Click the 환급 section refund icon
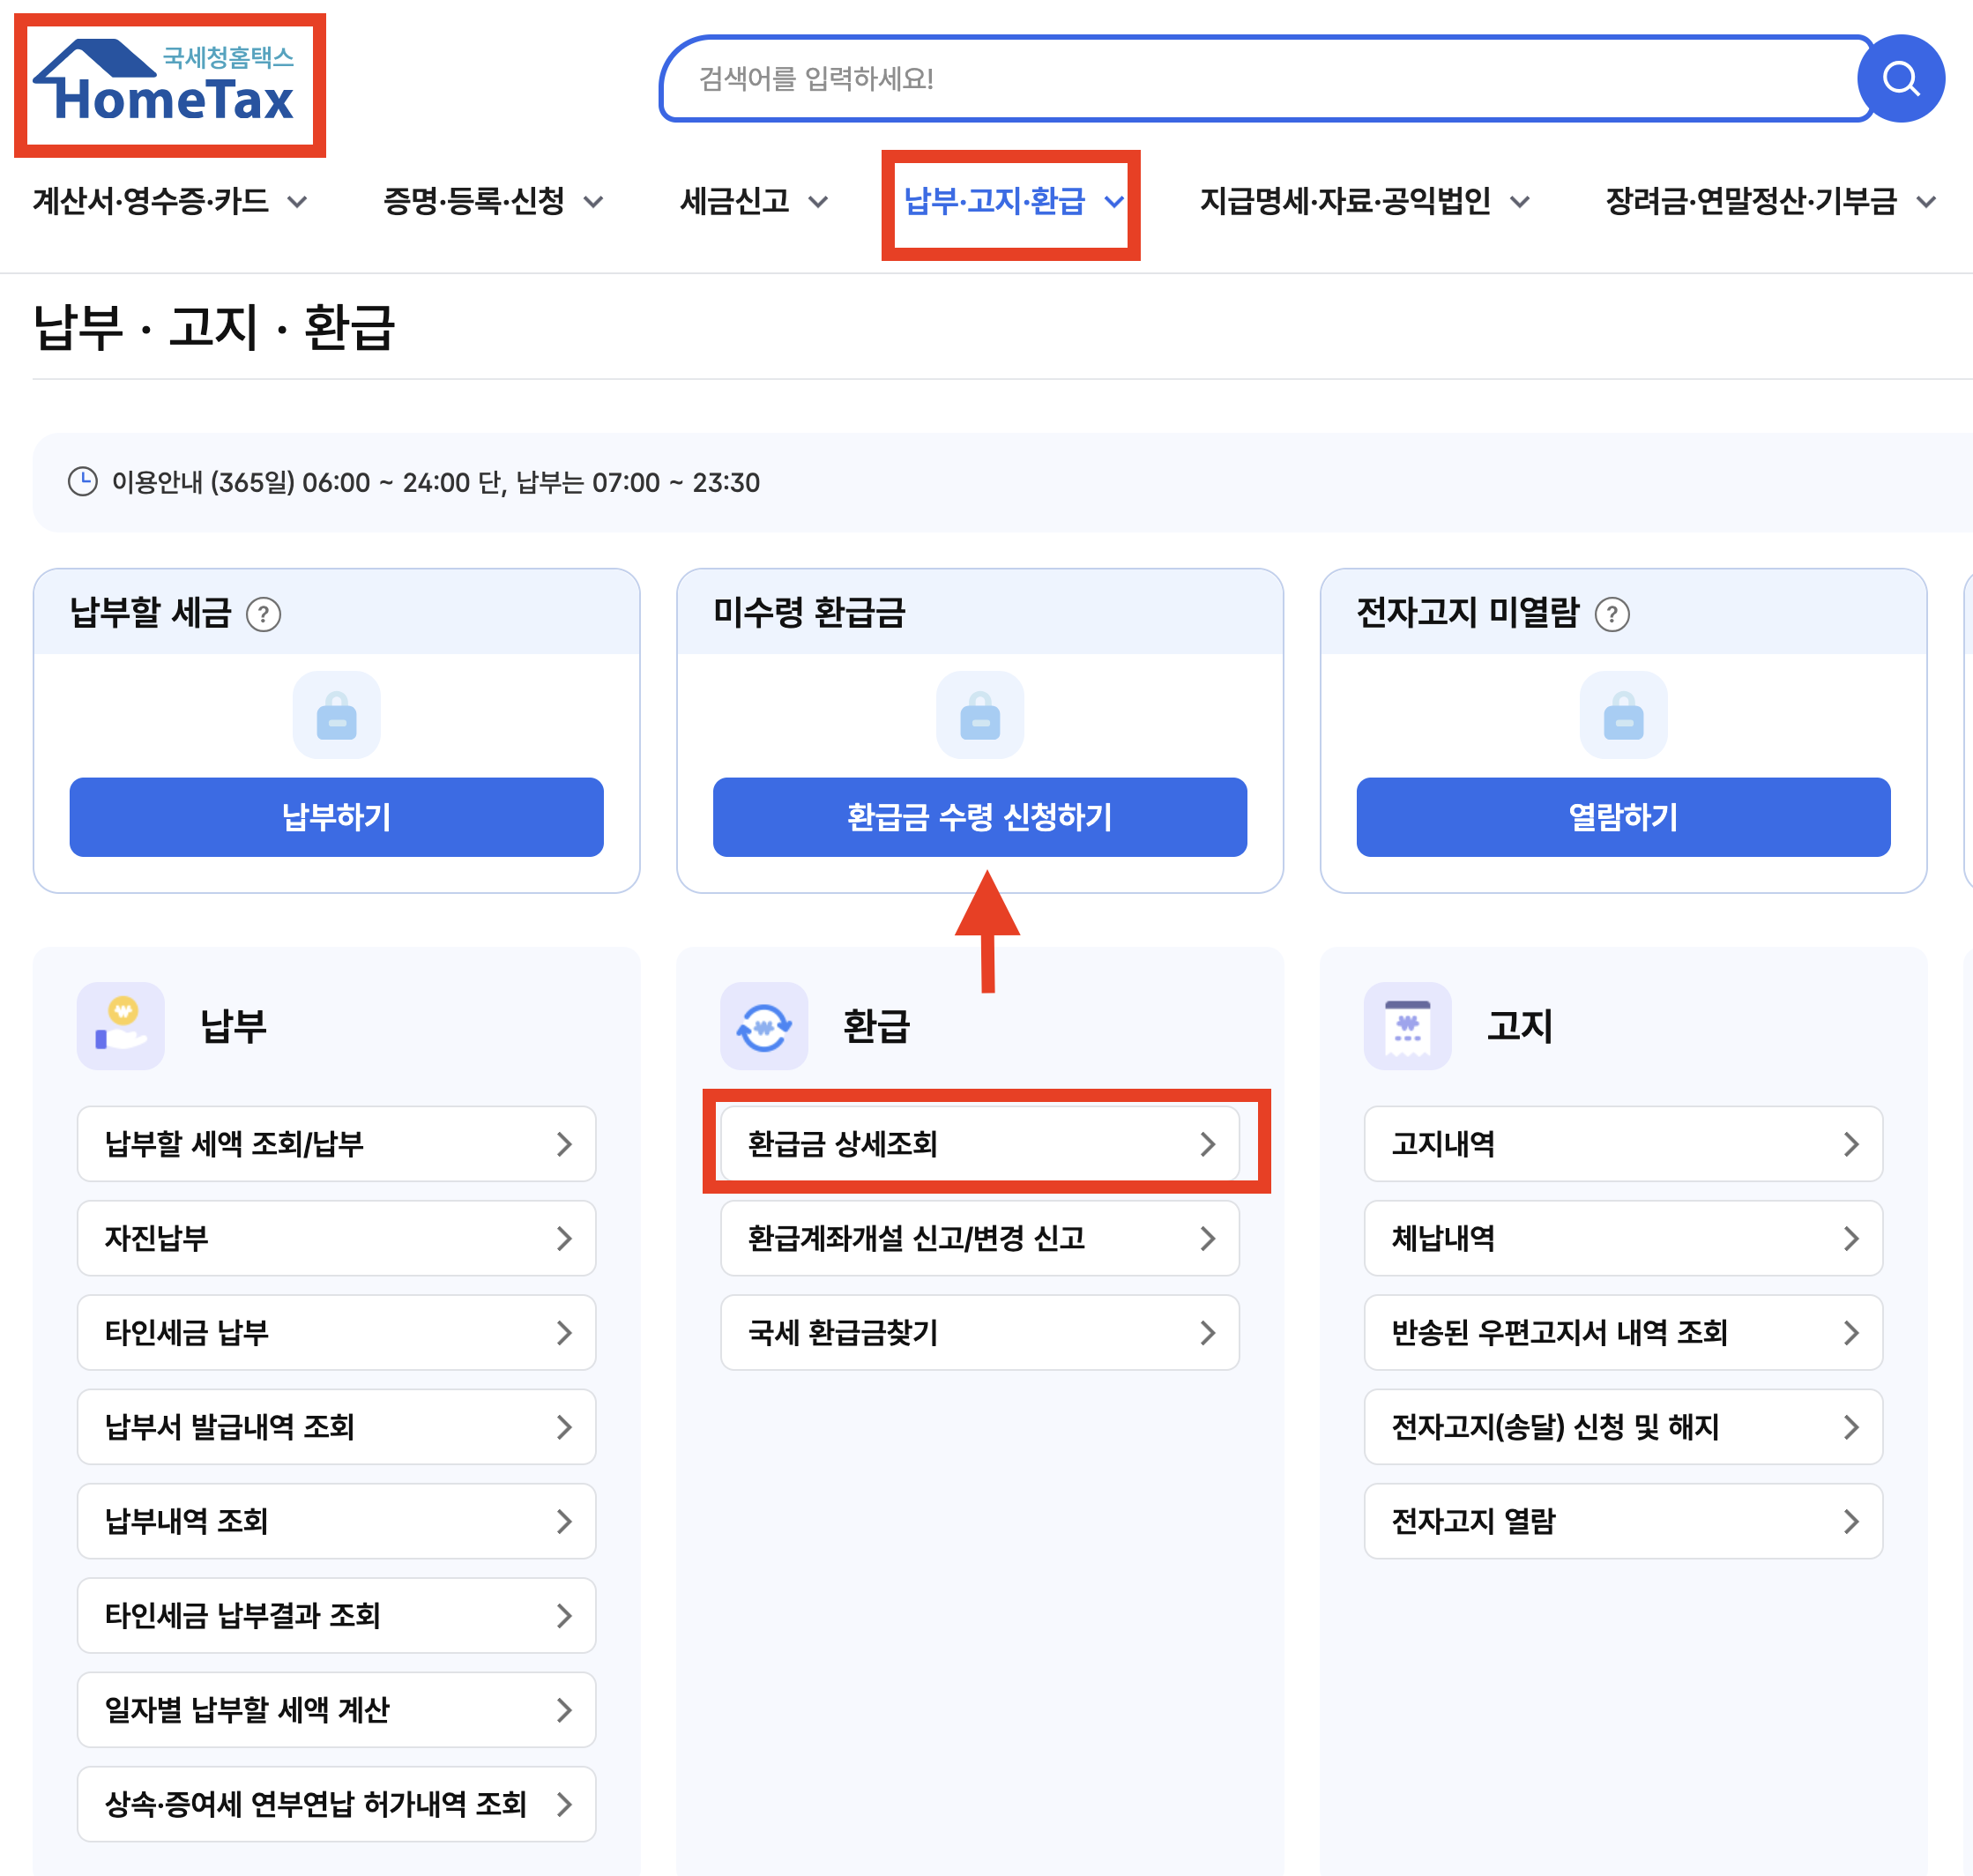Image resolution: width=1973 pixels, height=1876 pixels. tap(764, 1026)
